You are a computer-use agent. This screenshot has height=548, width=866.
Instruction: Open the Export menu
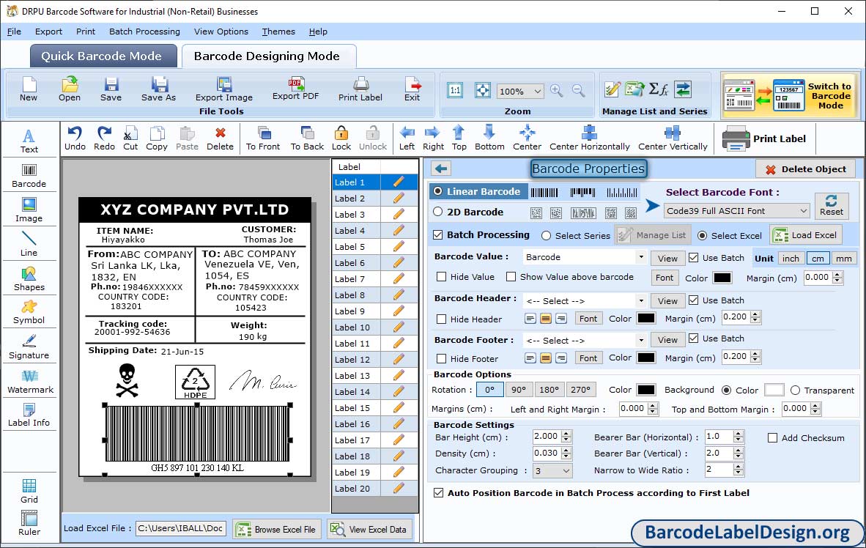coord(48,32)
